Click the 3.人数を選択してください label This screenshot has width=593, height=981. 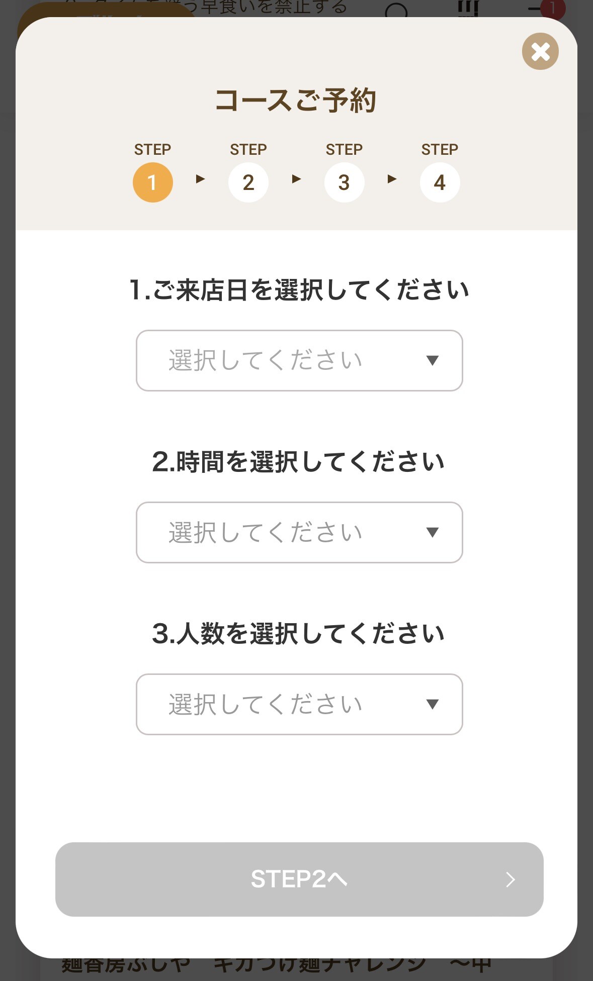(299, 634)
